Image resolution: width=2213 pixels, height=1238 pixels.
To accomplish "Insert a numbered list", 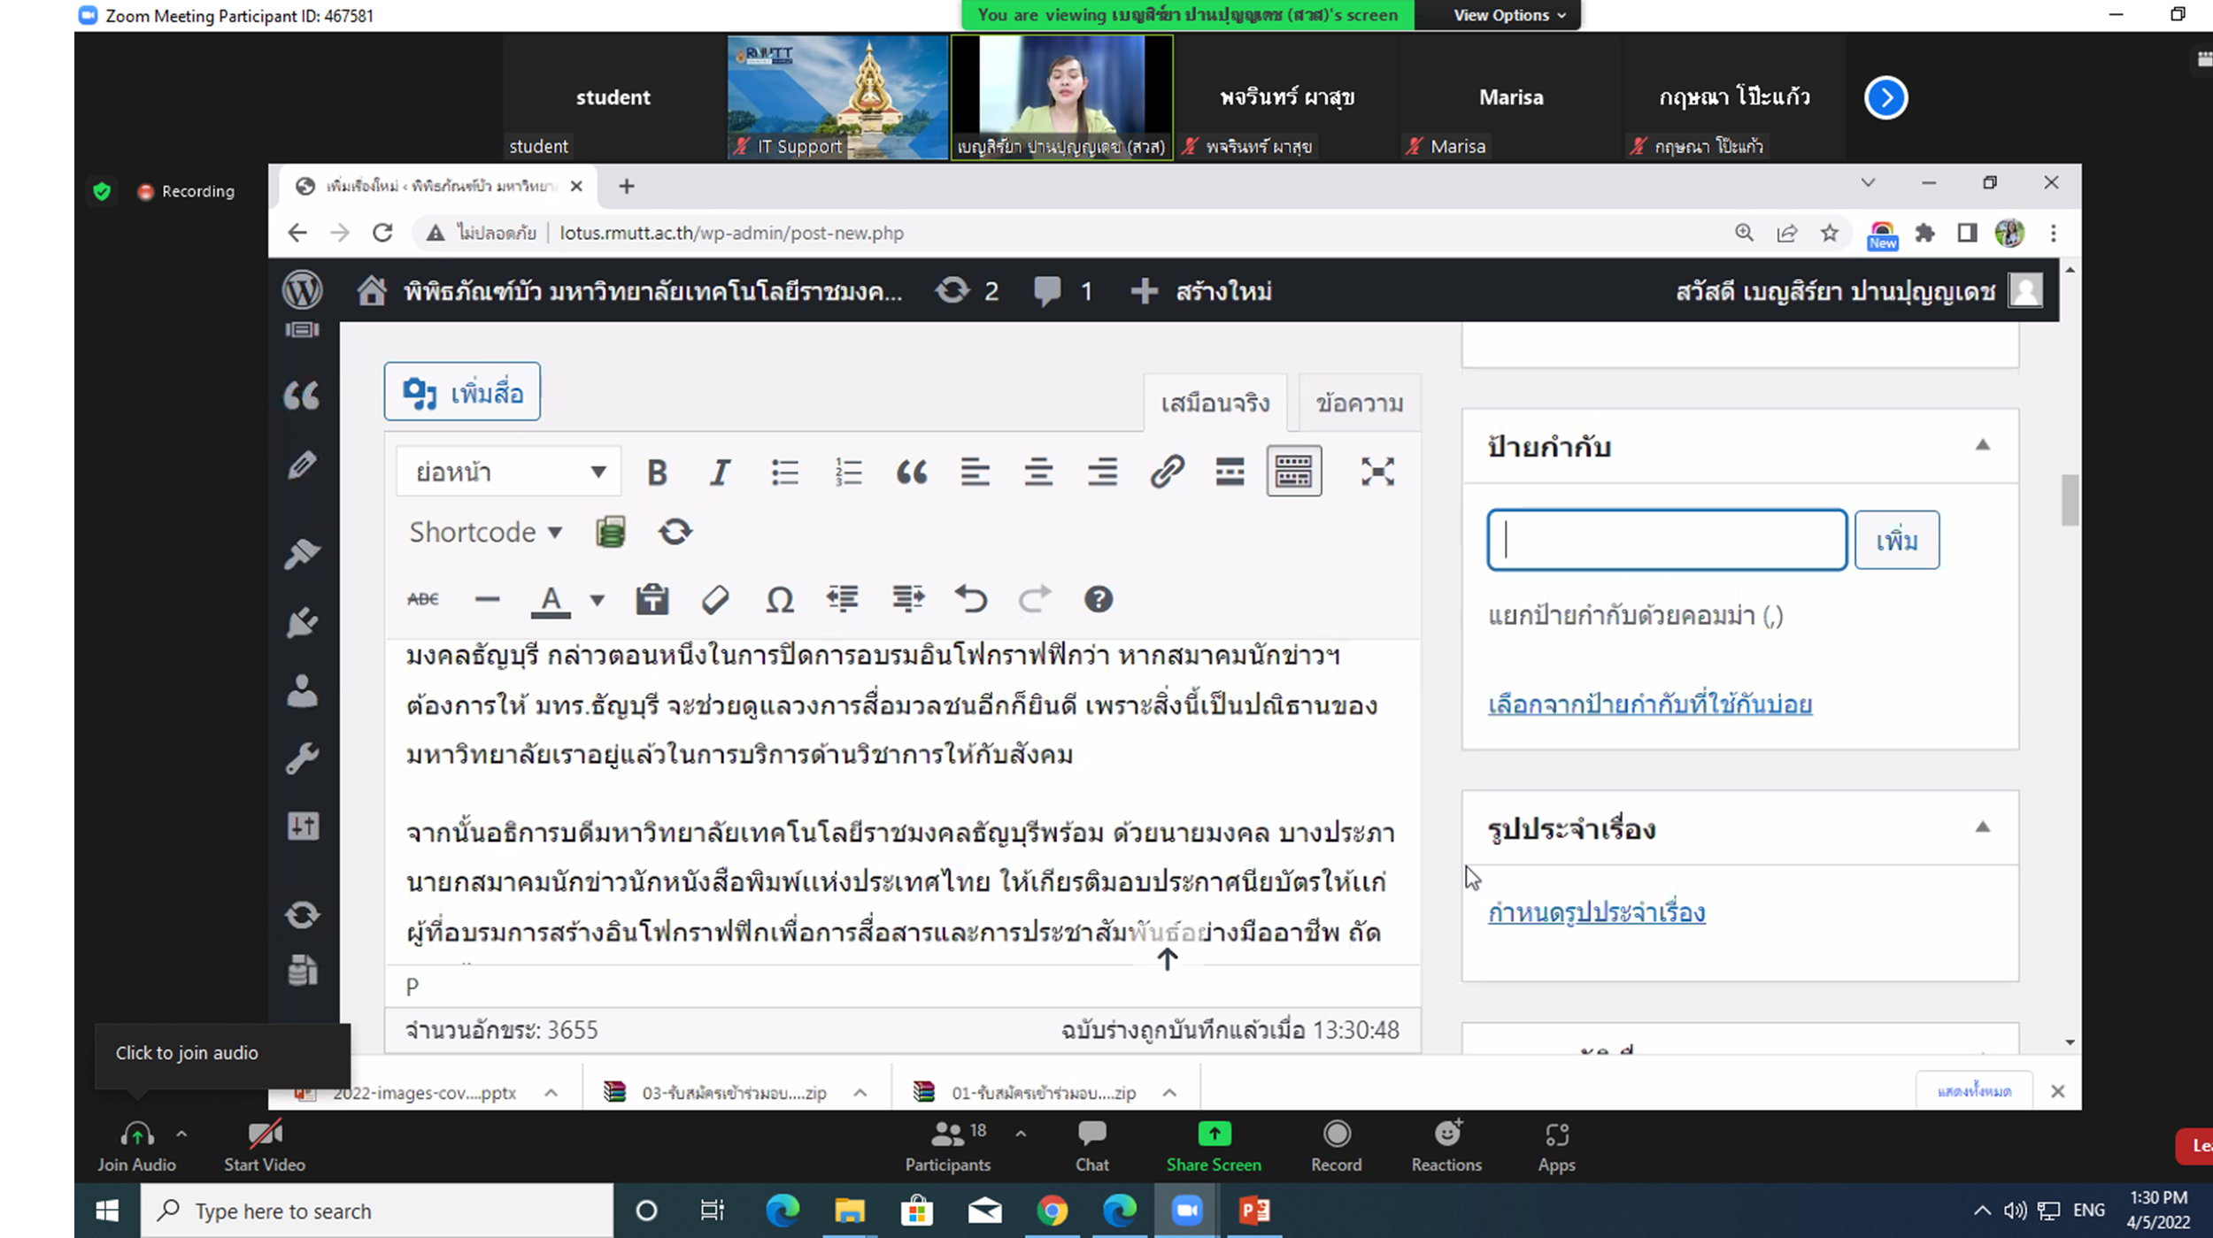I will coord(848,472).
